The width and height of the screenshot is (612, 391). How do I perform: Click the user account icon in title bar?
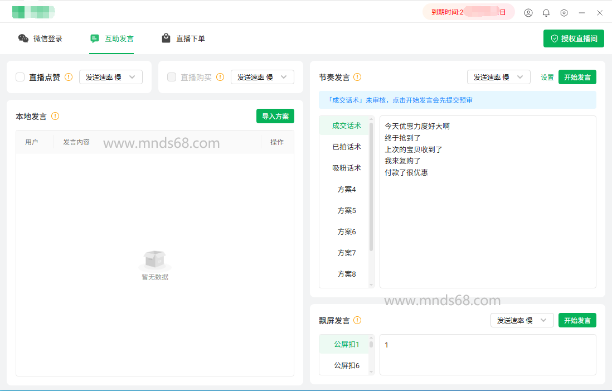pos(528,12)
